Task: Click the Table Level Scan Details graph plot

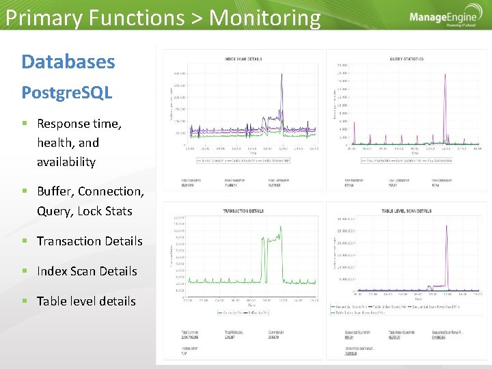Action: tap(419, 254)
